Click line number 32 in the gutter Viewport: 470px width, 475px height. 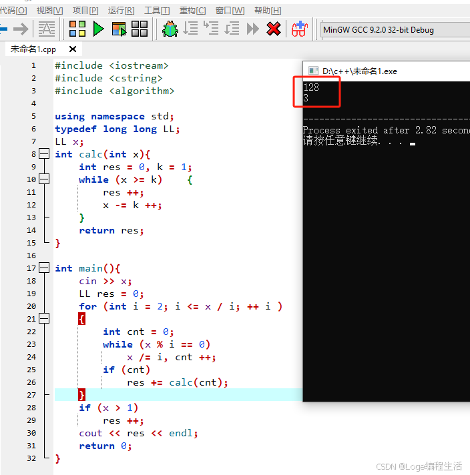(31, 458)
